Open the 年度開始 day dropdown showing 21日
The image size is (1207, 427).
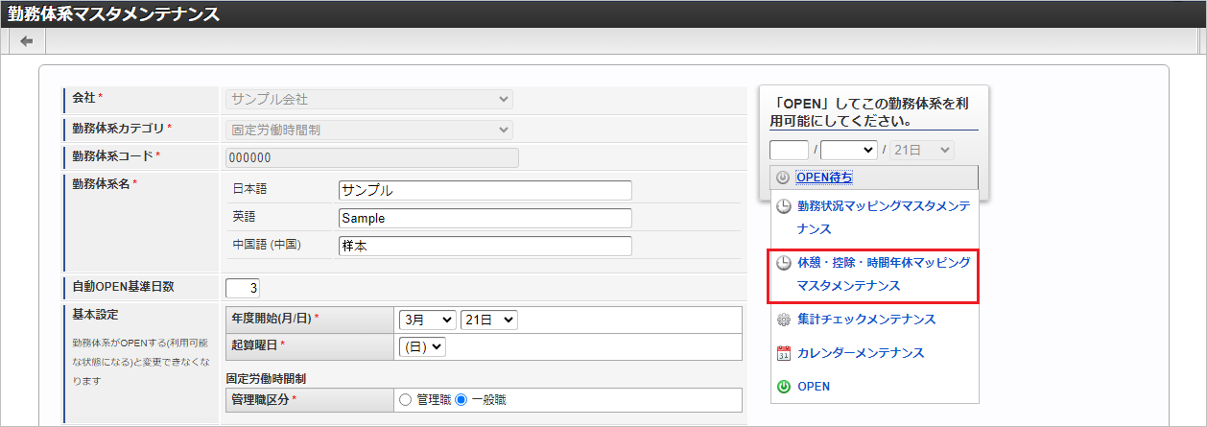point(489,319)
